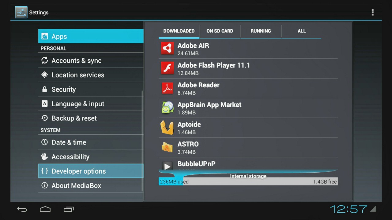
Task: Open Security settings
Action: pos(91,89)
